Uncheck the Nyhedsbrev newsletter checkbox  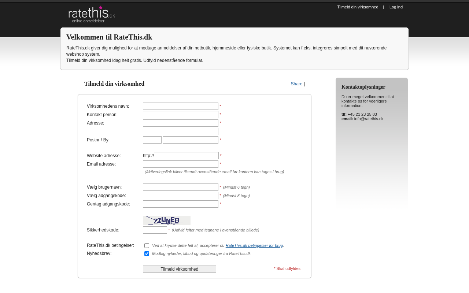(147, 253)
